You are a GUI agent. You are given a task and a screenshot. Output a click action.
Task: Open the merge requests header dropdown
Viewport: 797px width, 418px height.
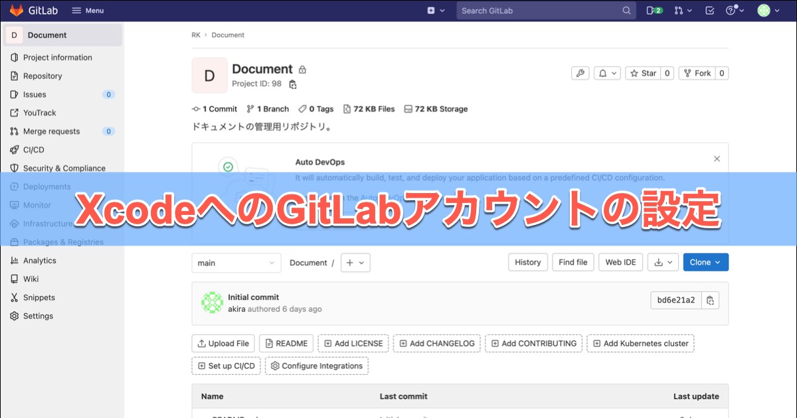pos(683,11)
